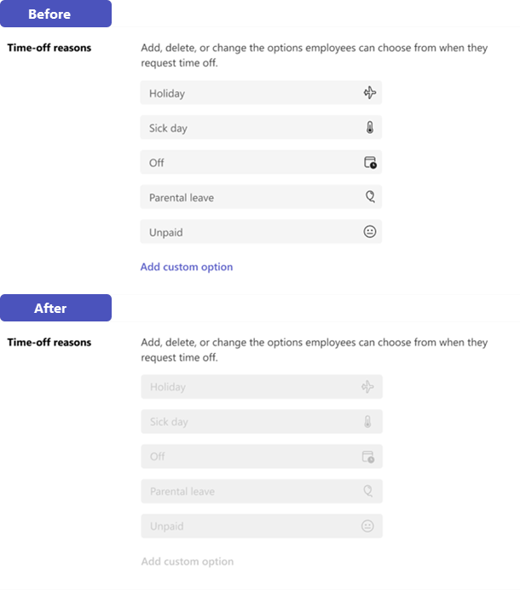Focus the Before section Parental leave field
This screenshot has height=590, width=520.
(247, 197)
